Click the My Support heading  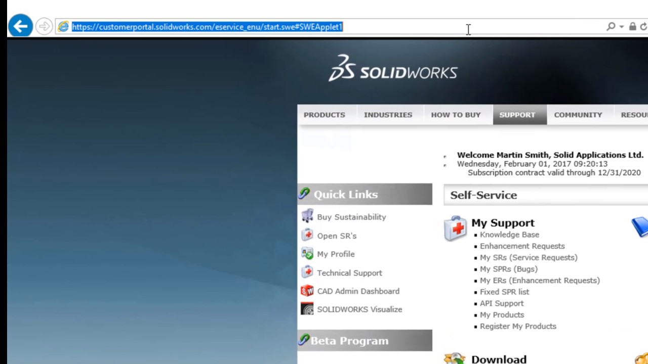tap(503, 223)
